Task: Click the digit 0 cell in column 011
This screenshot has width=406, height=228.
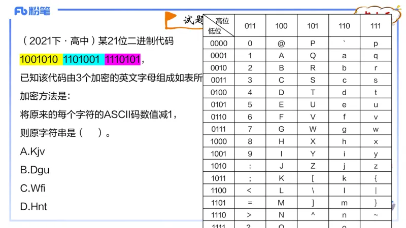Action: tap(250, 43)
